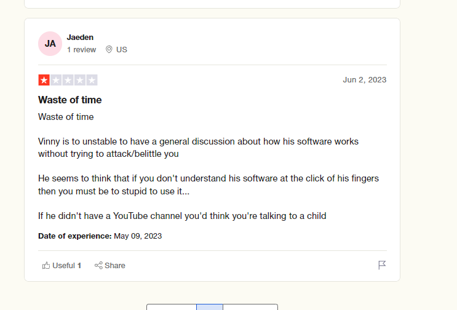
Task: Open reviewer name Jaeden link
Action: (x=80, y=38)
